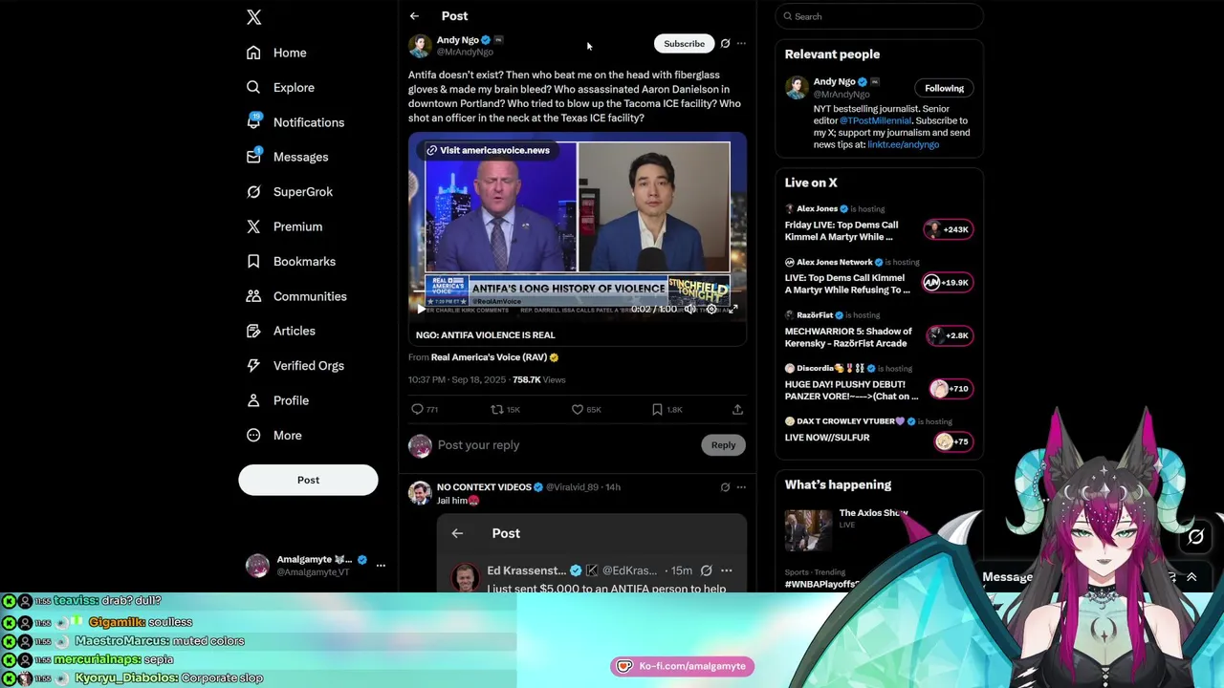Click the Communities sidebar icon

point(253,296)
